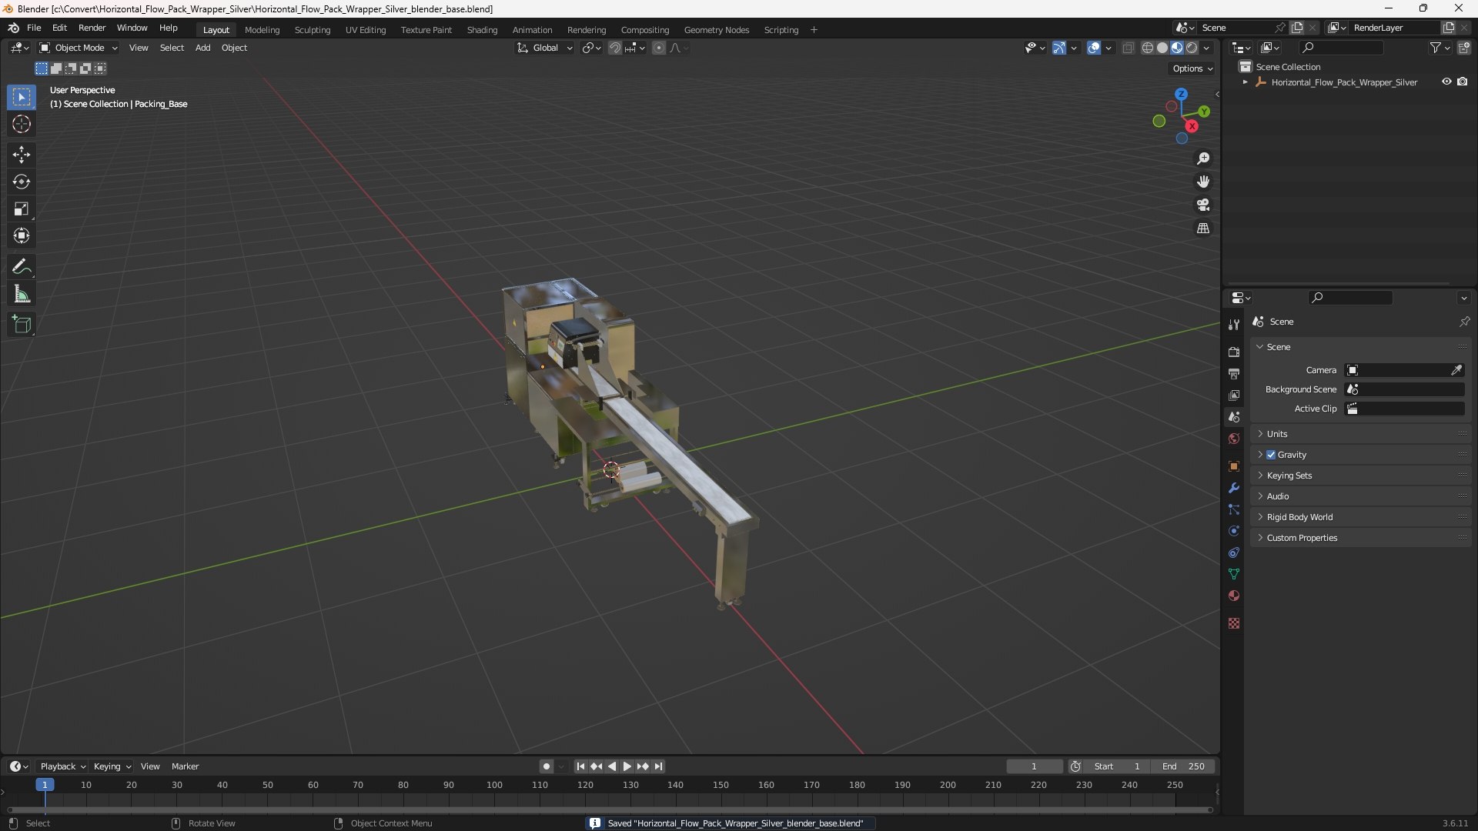
Task: Hide Horizontal_Flow_Pack_Wrapper_Silver collection in viewport
Action: [x=1446, y=82]
